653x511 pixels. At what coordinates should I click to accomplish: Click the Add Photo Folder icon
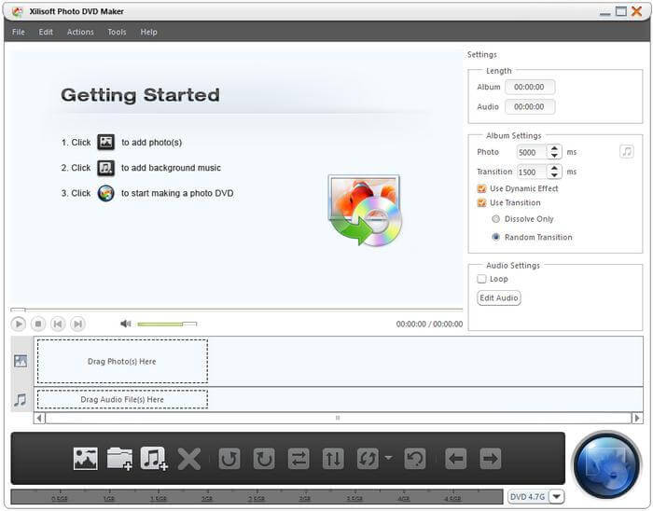[x=119, y=459]
